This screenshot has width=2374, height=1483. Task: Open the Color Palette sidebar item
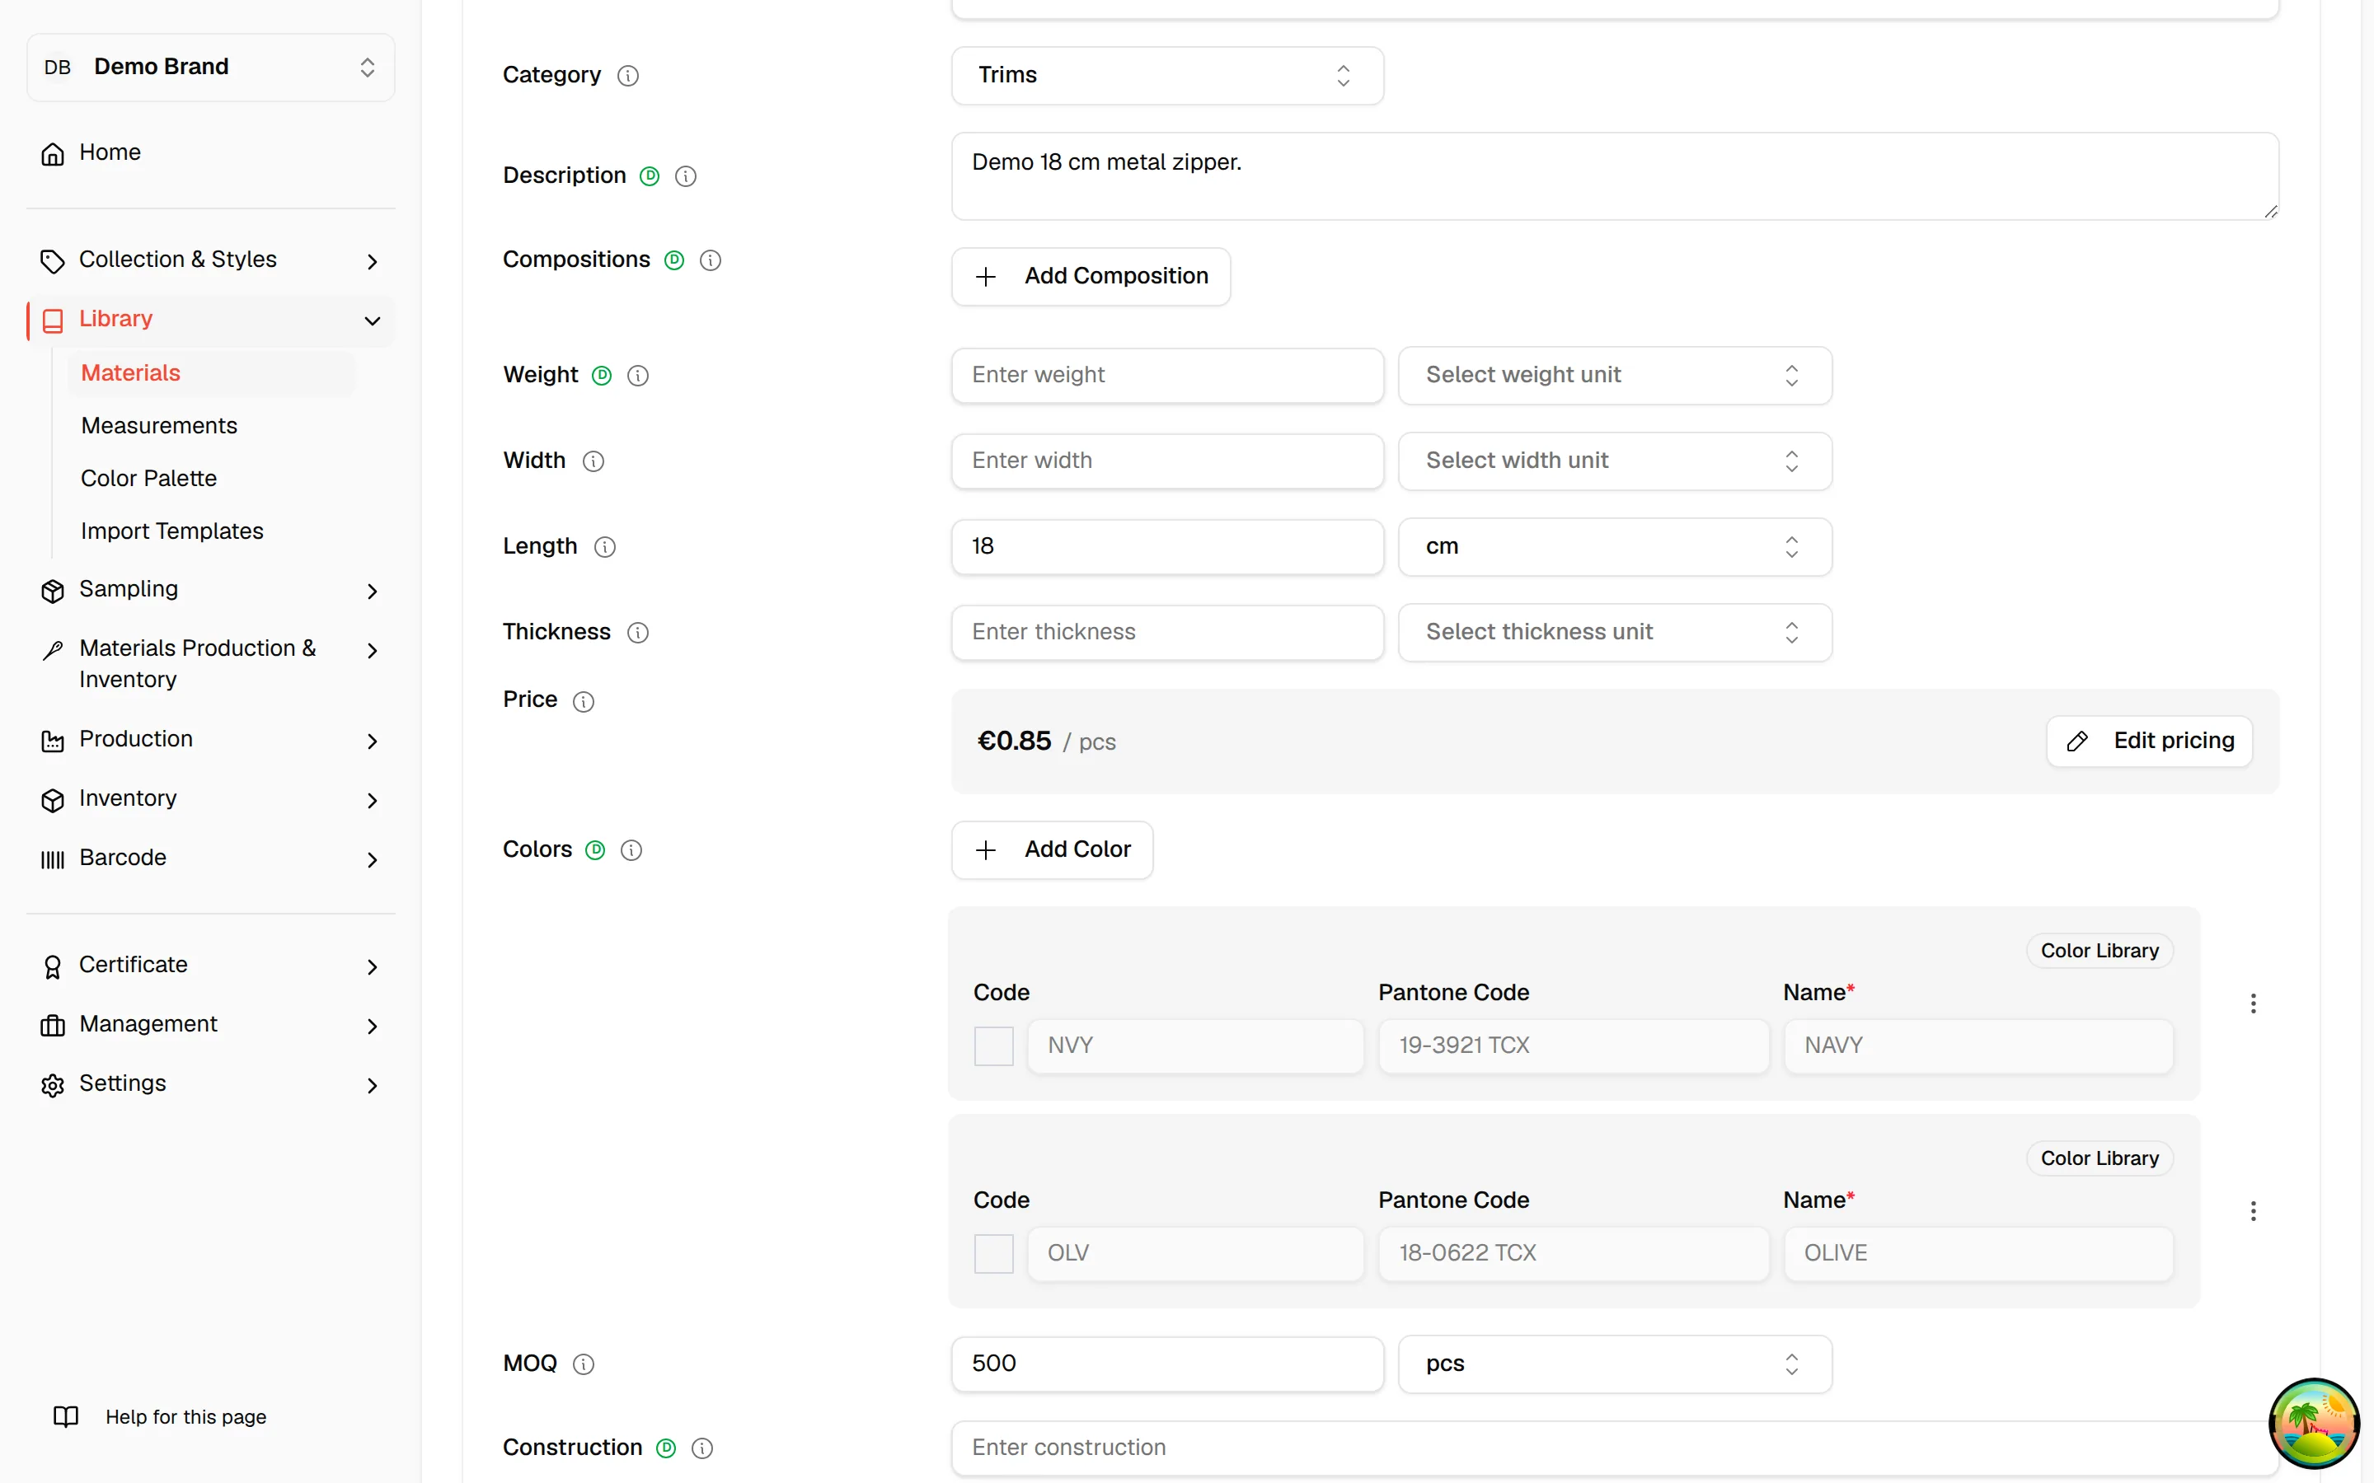211,479
